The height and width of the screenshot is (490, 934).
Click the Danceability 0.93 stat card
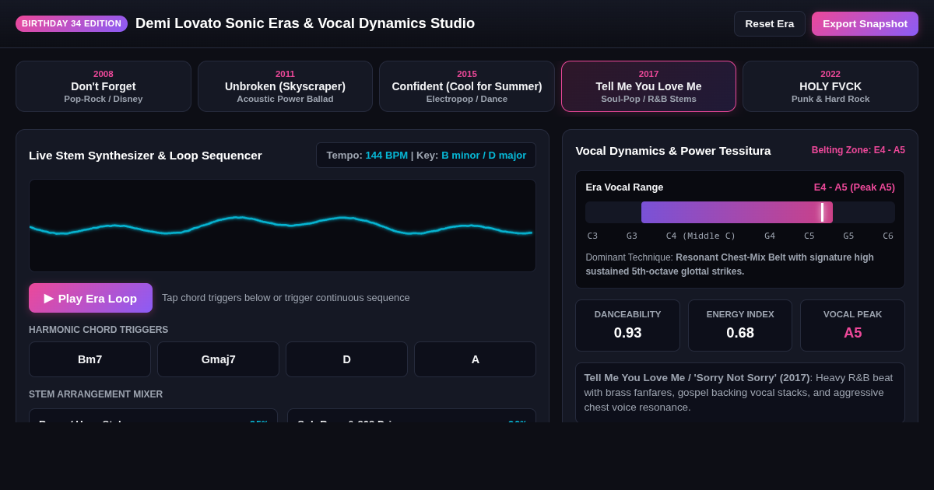click(x=627, y=325)
